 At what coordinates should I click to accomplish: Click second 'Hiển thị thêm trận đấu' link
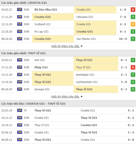[65, 97]
